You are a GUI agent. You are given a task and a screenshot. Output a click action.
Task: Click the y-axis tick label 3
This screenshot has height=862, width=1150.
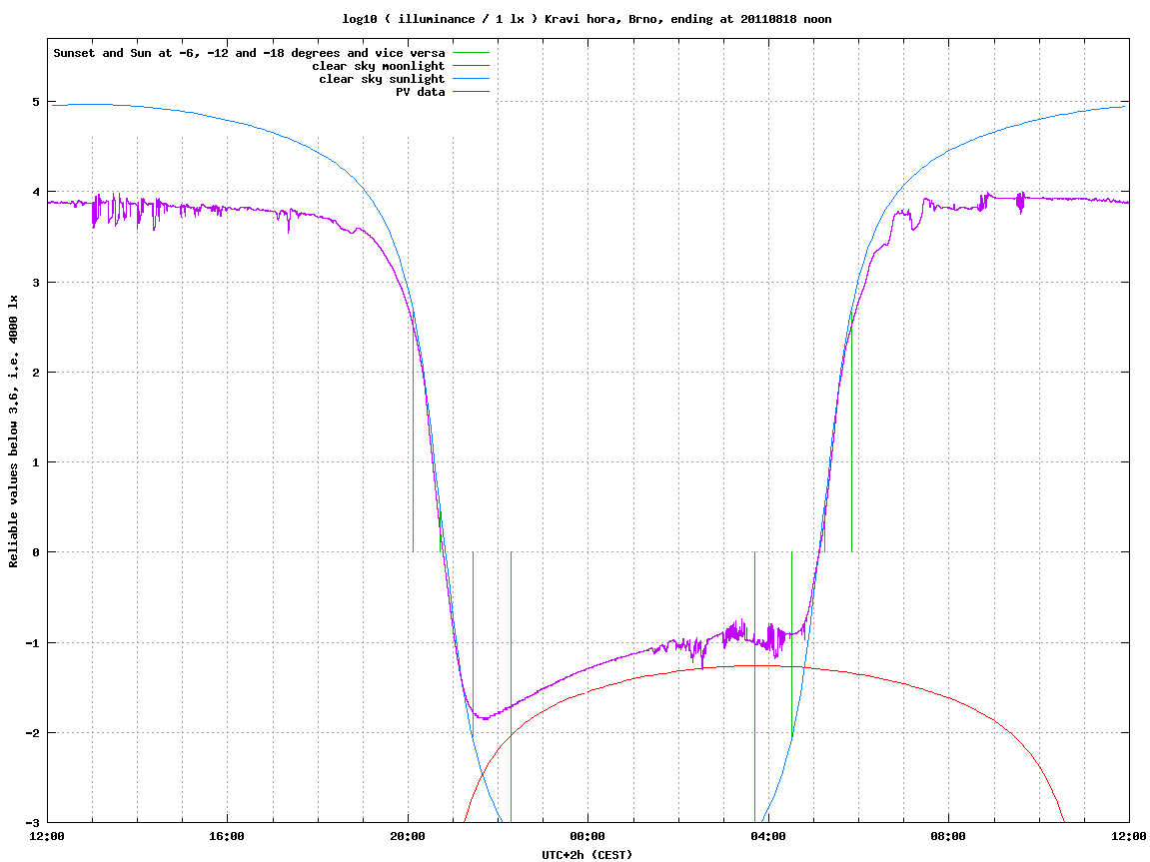(35, 283)
